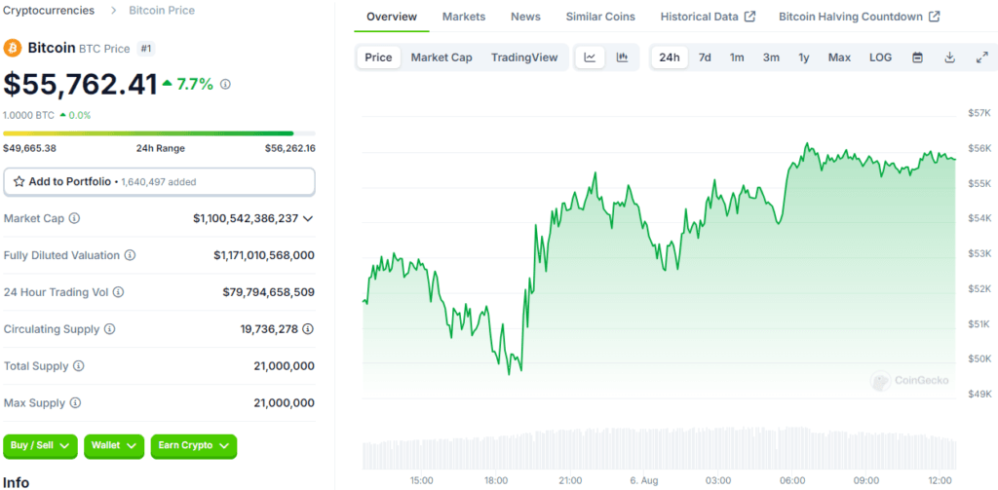The width and height of the screenshot is (998, 490).
Task: Open Max Supply info icon
Action: coord(76,403)
